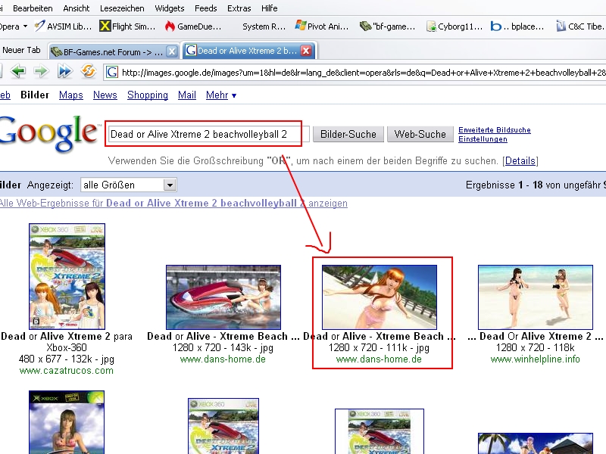The width and height of the screenshot is (606, 454).
Task: Click the Alle Web-Ergebnisse anzeigen link
Action: [x=173, y=203]
